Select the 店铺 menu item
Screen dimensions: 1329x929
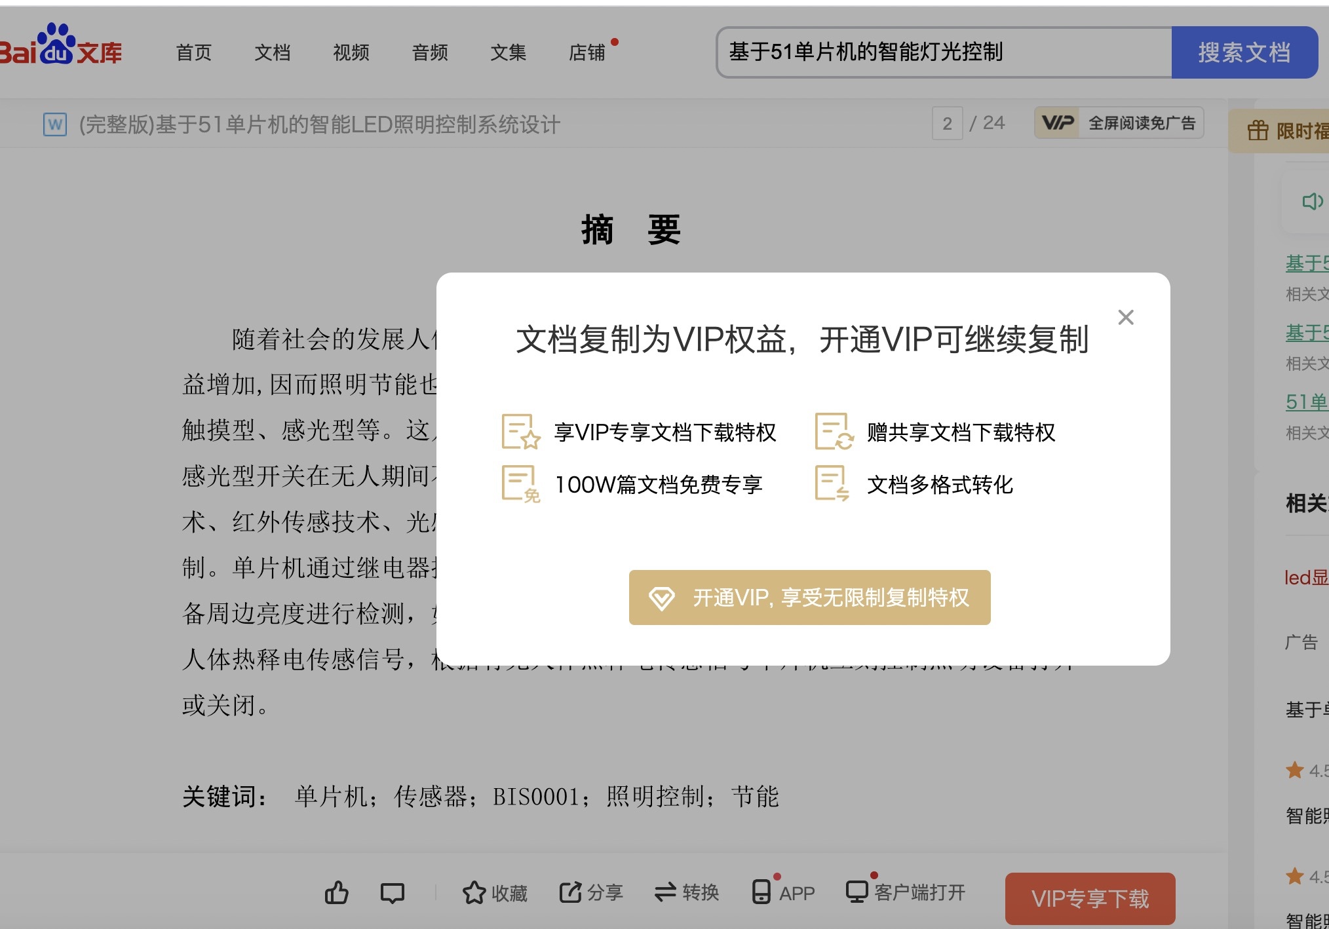[589, 54]
